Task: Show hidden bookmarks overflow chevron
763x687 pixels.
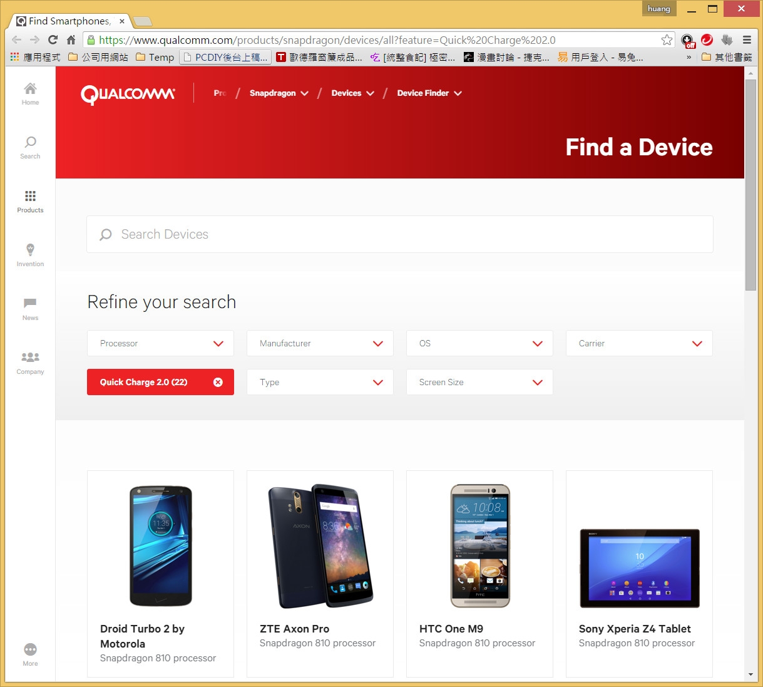Action: point(689,57)
